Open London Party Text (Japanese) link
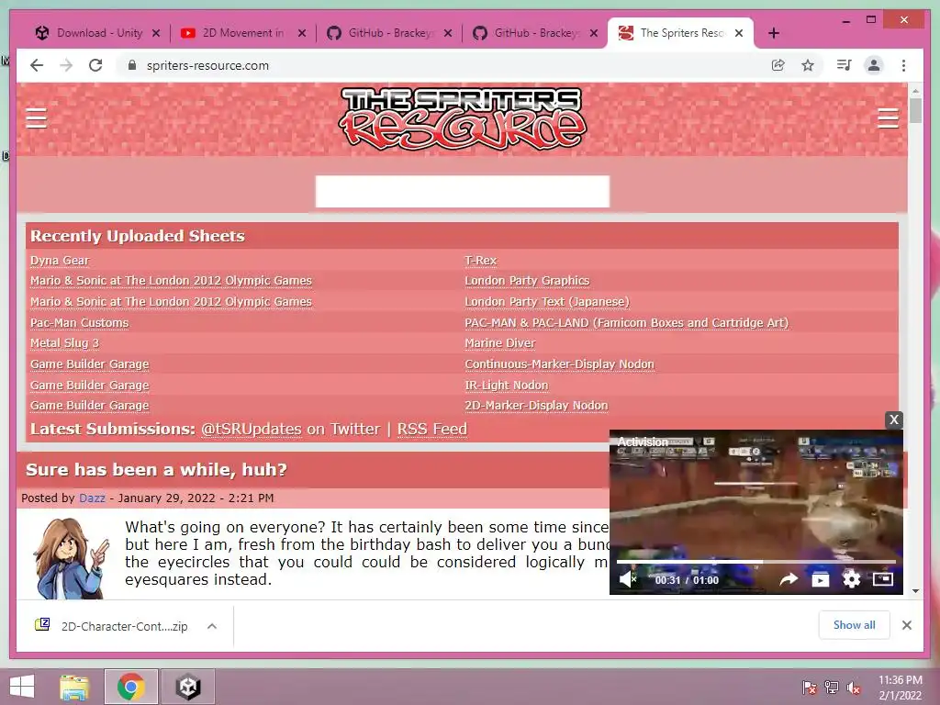Viewport: 940px width, 705px height. 547,301
